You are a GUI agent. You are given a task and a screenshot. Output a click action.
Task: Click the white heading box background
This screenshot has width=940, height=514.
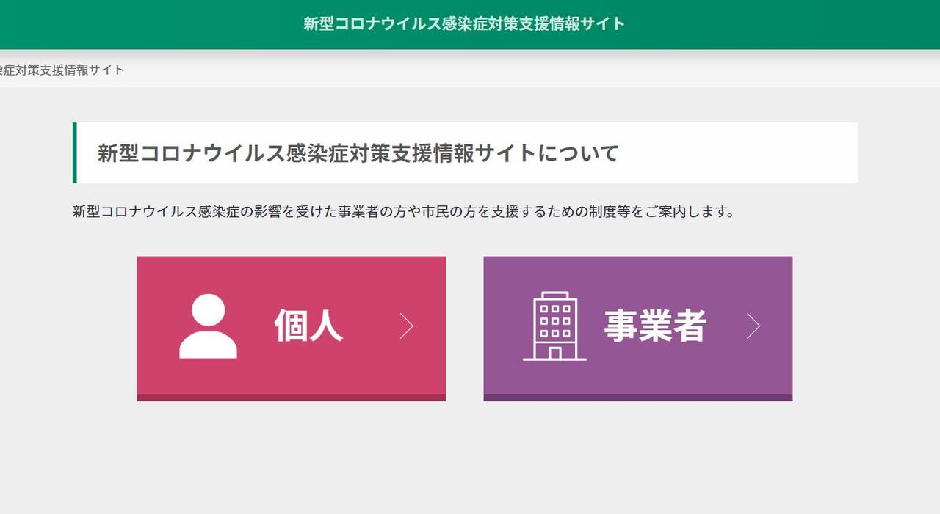(734, 153)
